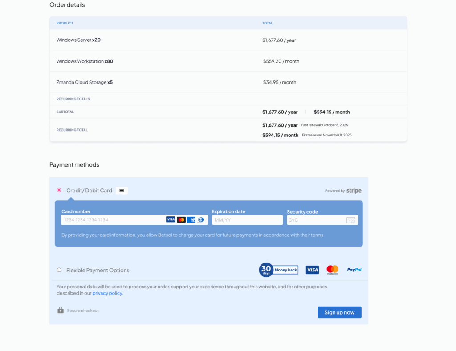This screenshot has width=456, height=351.
Task: Click the Stripe logo
Action: pos(354,191)
